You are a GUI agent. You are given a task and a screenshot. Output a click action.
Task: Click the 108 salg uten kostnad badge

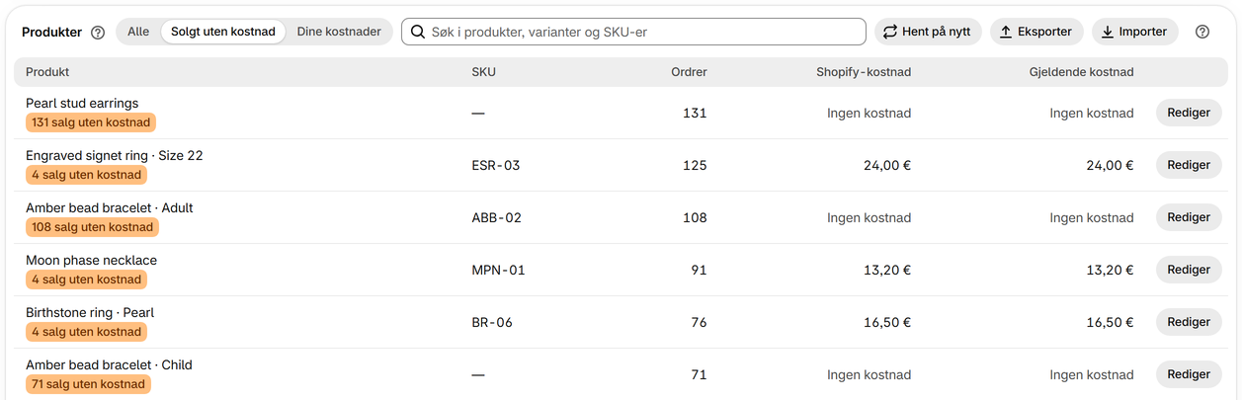pos(92,227)
